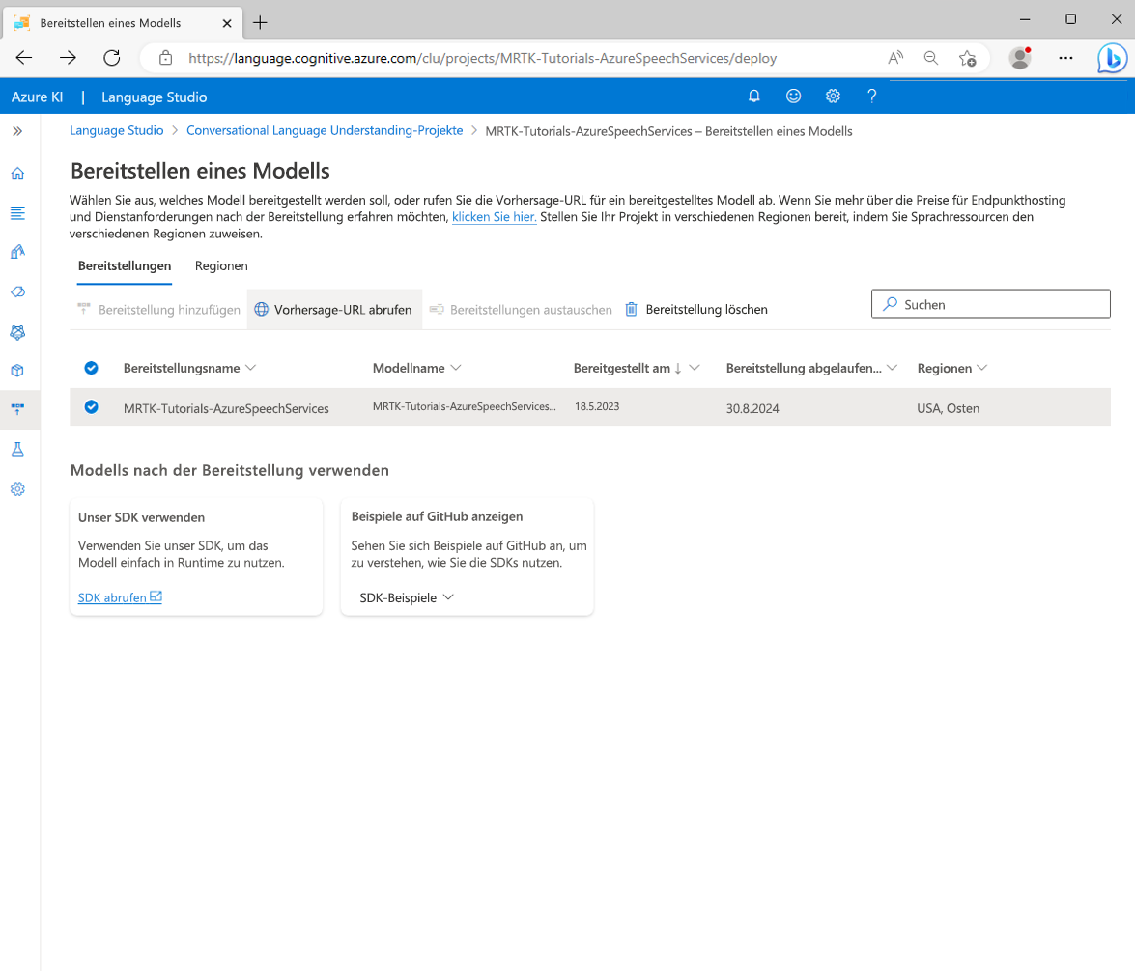Select the MRTK-Tutorials-AzureSpeechServices deployment name cell

pos(226,409)
